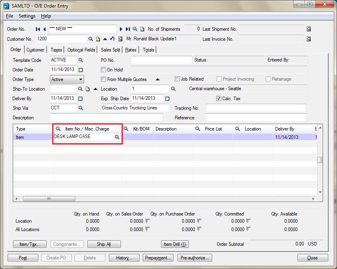Enable From Multiple Quotes checkbox
337x269 pixels.
(x=103, y=79)
